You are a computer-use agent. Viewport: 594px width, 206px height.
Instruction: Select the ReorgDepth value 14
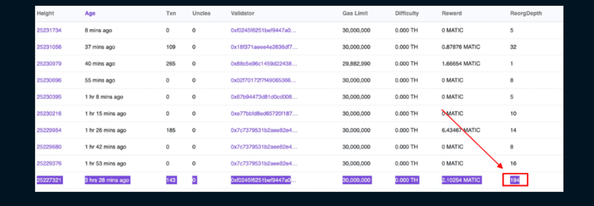coord(513,130)
